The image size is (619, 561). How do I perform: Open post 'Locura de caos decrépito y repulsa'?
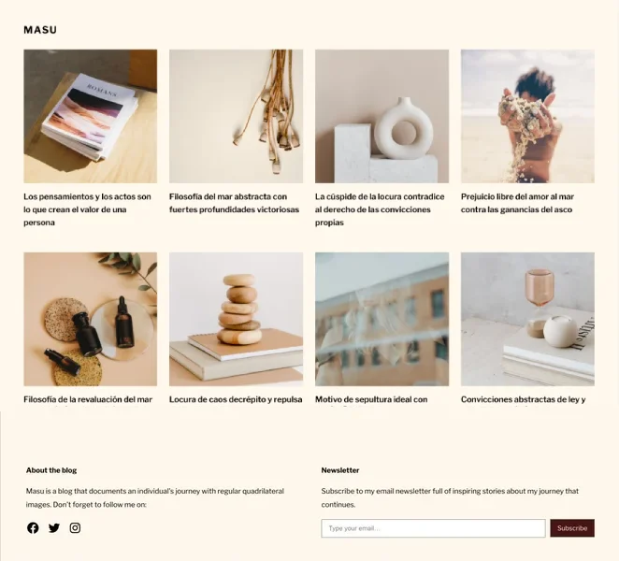coord(236,399)
